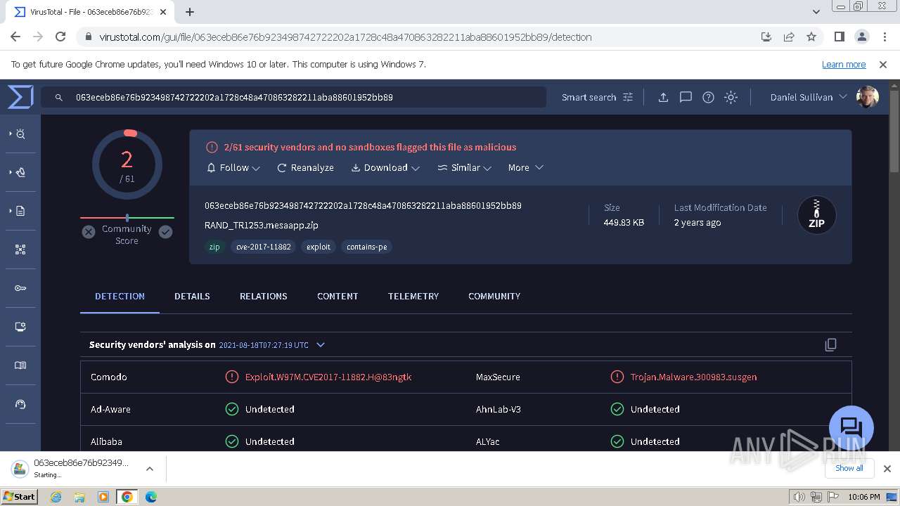Switch to the DETECTION tab
This screenshot has width=900, height=506.
[x=120, y=296]
